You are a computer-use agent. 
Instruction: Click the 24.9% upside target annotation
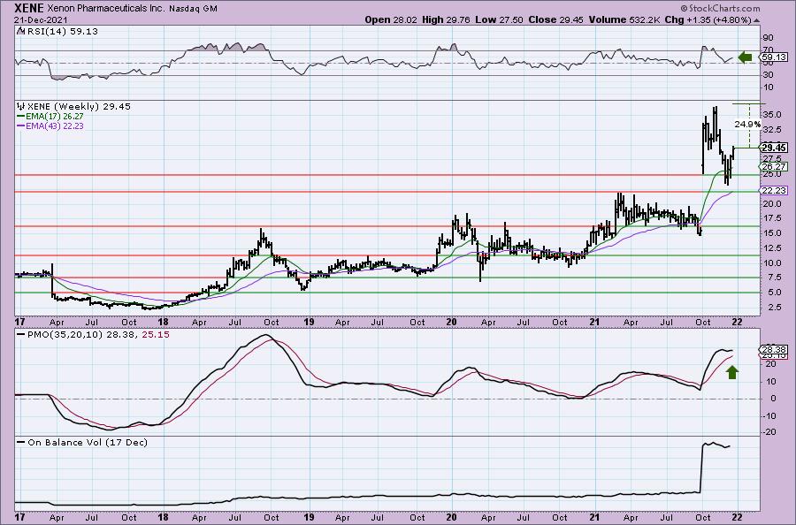click(x=747, y=124)
